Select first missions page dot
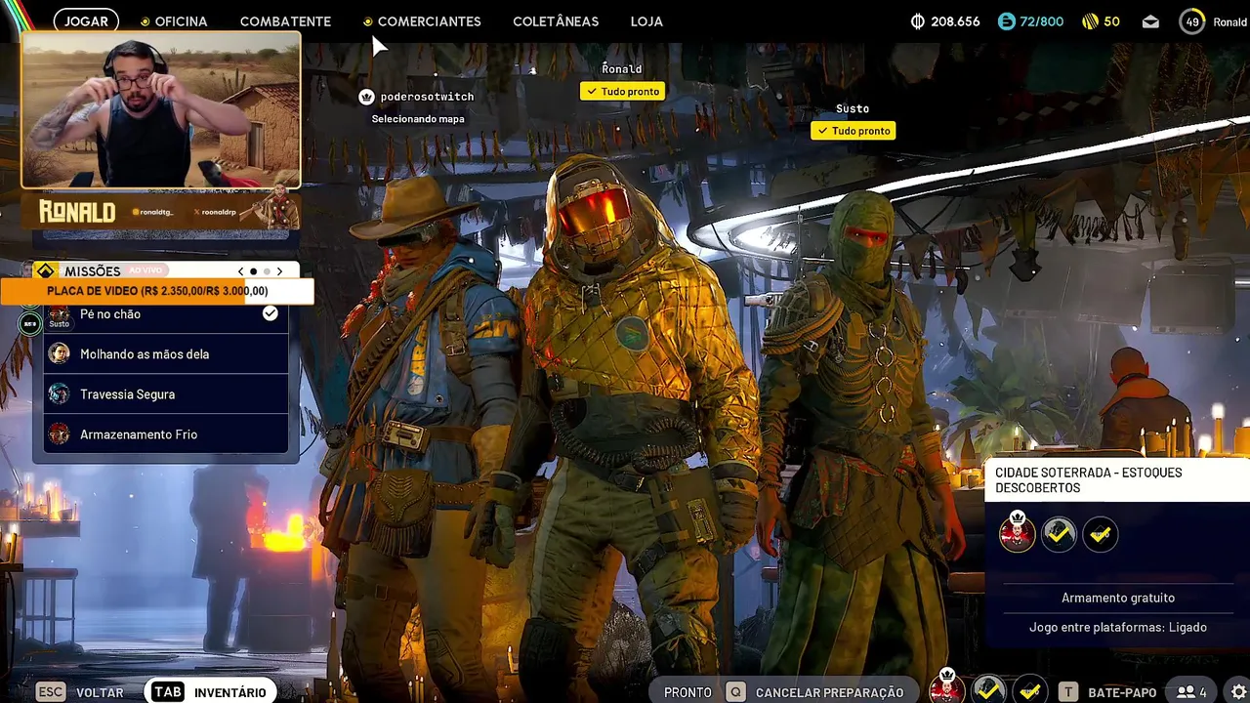Viewport: 1250px width, 703px height. tap(253, 271)
